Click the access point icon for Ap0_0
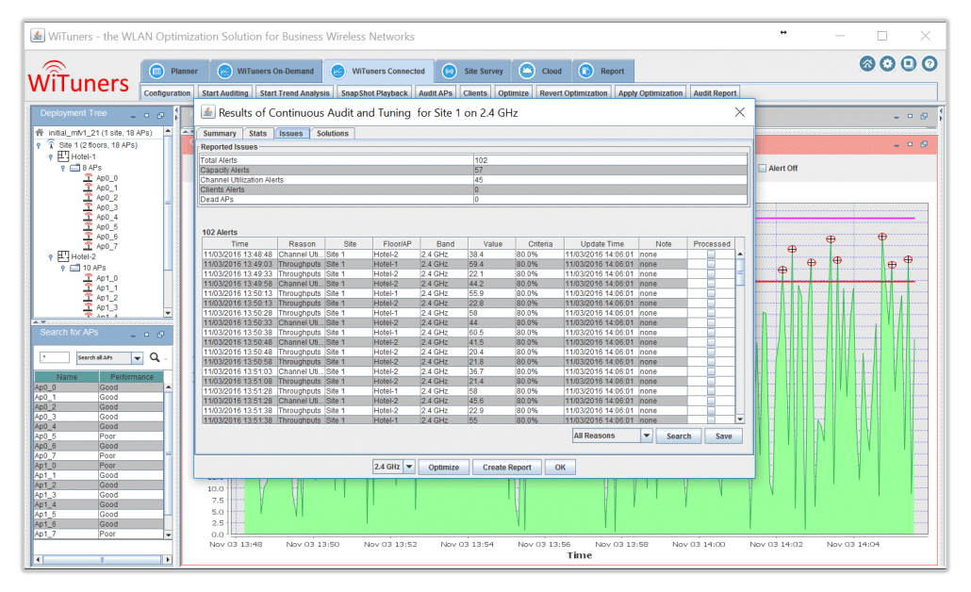The image size is (971, 592). pos(88,178)
